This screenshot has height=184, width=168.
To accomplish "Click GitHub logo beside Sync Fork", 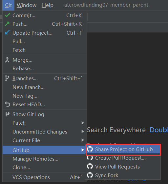I will (90, 175).
